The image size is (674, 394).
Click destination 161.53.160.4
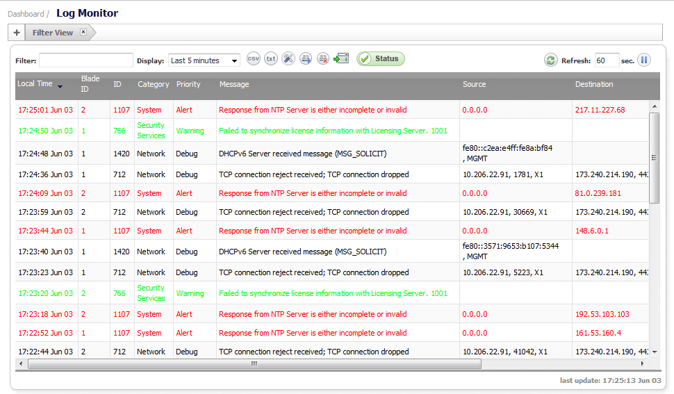(x=598, y=333)
